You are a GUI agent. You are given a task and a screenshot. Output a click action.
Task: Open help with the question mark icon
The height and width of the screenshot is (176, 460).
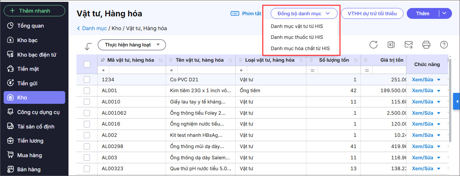click(x=444, y=45)
